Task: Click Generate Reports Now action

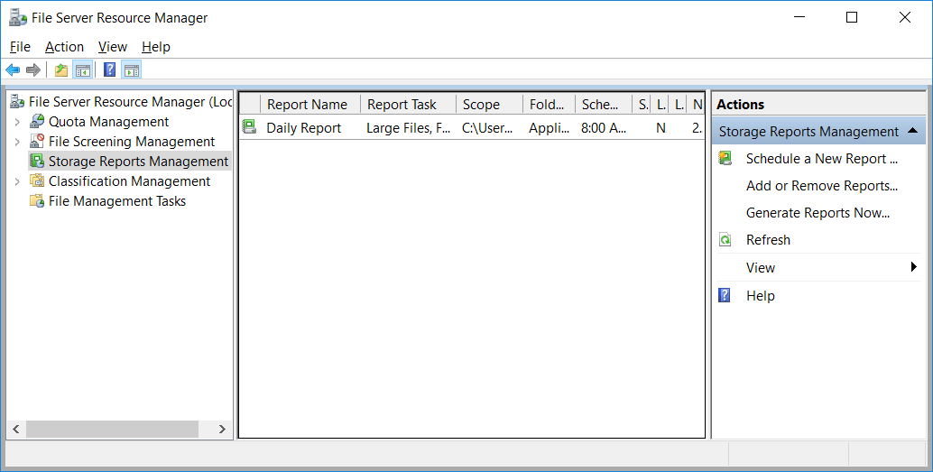Action: [818, 212]
